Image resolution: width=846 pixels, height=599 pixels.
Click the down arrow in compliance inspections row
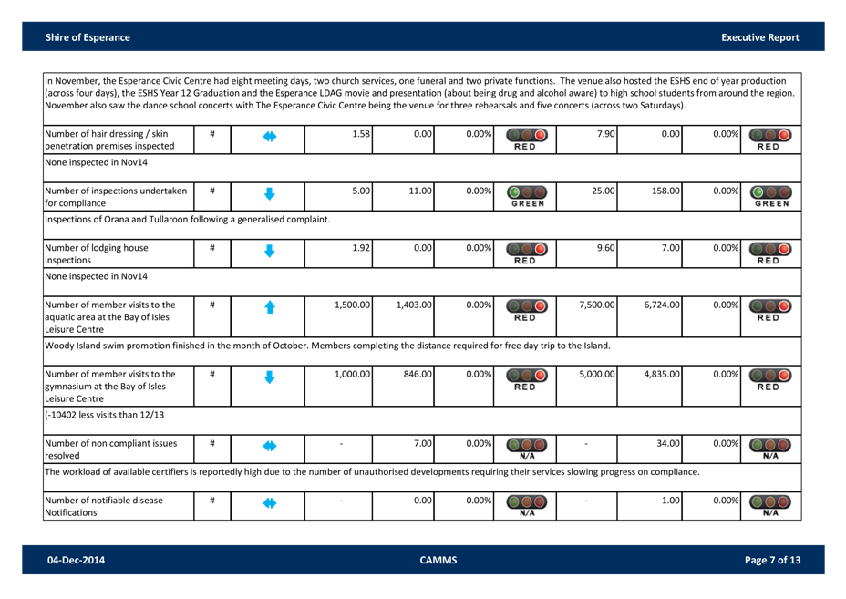(269, 193)
